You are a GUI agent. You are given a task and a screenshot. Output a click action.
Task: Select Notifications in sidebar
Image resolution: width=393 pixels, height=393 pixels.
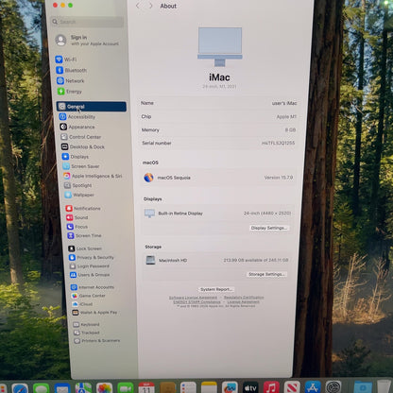pyautogui.click(x=83, y=208)
